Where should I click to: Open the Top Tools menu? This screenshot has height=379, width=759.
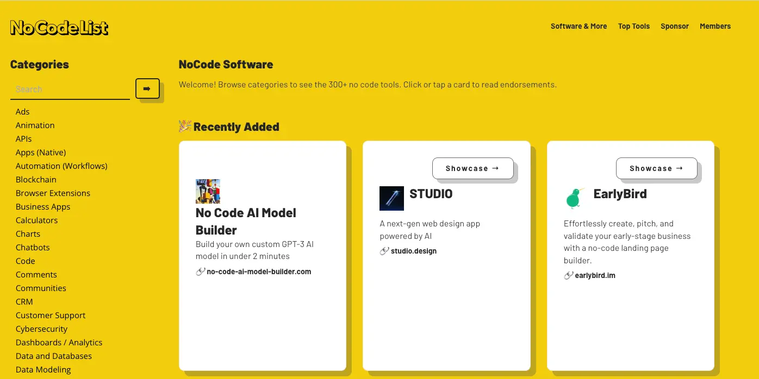[633, 26]
